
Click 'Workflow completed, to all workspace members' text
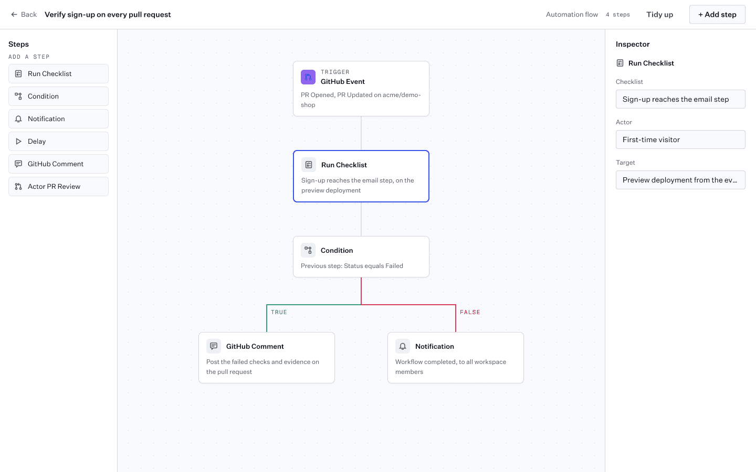(451, 367)
